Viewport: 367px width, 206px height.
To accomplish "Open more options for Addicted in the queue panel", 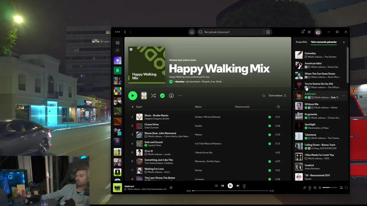I will [x=343, y=96].
